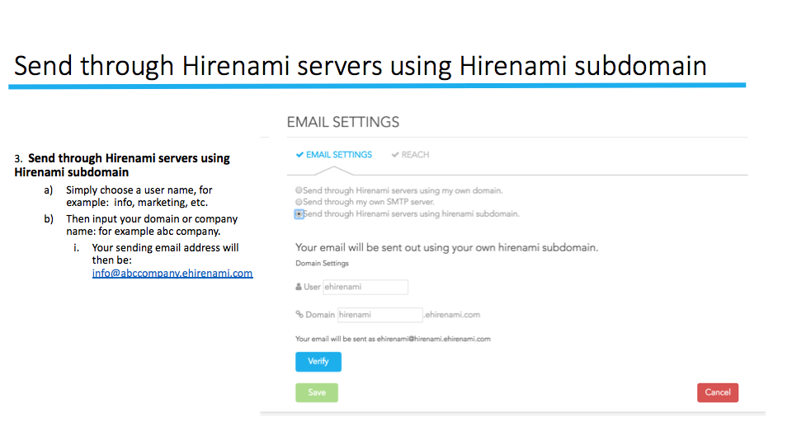Click the red Cancel button

tap(718, 392)
